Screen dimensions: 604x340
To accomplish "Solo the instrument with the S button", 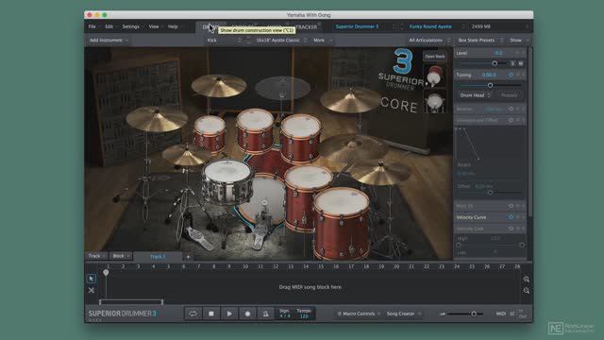I will pos(512,63).
